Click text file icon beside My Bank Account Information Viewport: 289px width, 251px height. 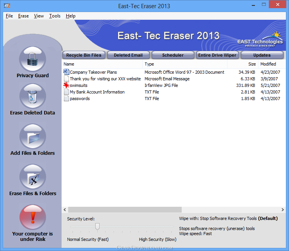click(66, 92)
